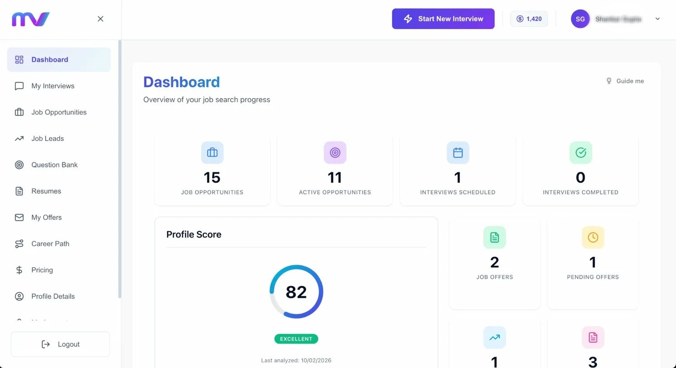Select the Question Bank target icon
676x368 pixels.
tap(19, 165)
